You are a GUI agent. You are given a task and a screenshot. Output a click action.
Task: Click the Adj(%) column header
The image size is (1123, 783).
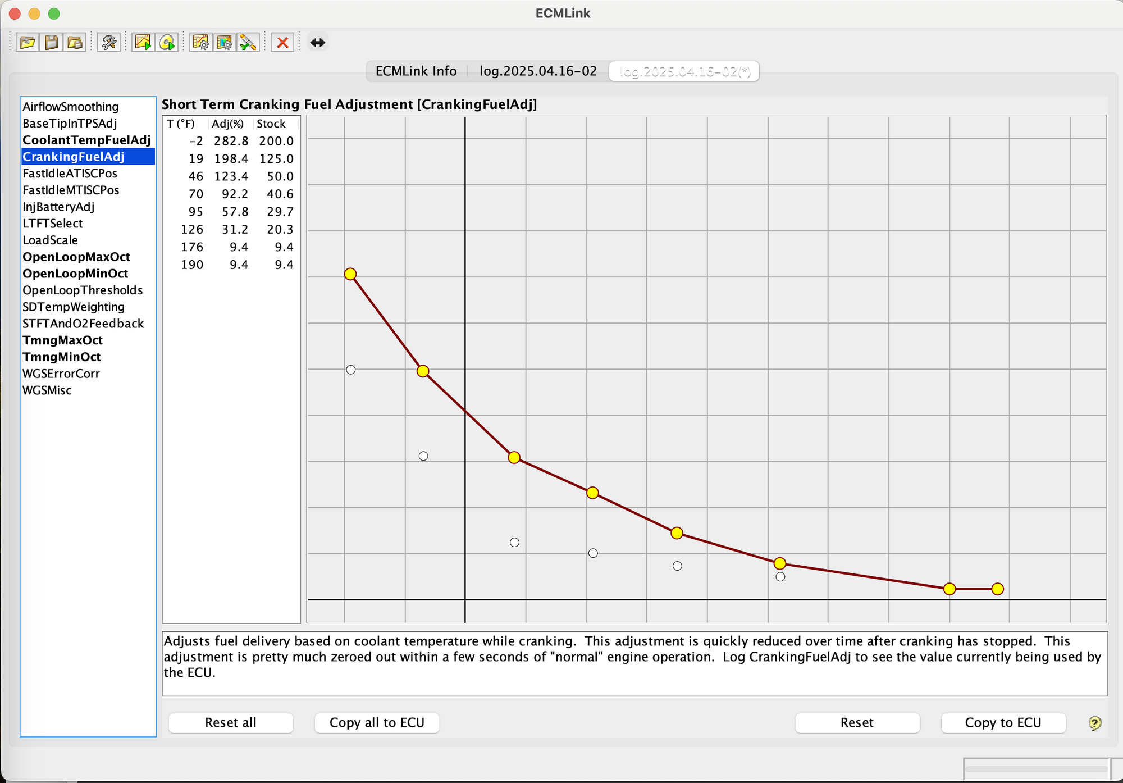230,124
